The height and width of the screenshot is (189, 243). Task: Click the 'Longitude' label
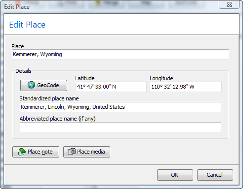tap(162, 78)
